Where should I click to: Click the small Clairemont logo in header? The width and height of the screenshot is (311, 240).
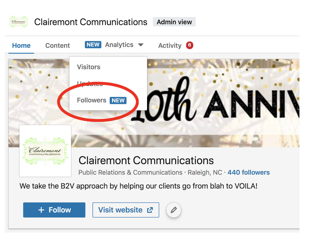pyautogui.click(x=18, y=22)
